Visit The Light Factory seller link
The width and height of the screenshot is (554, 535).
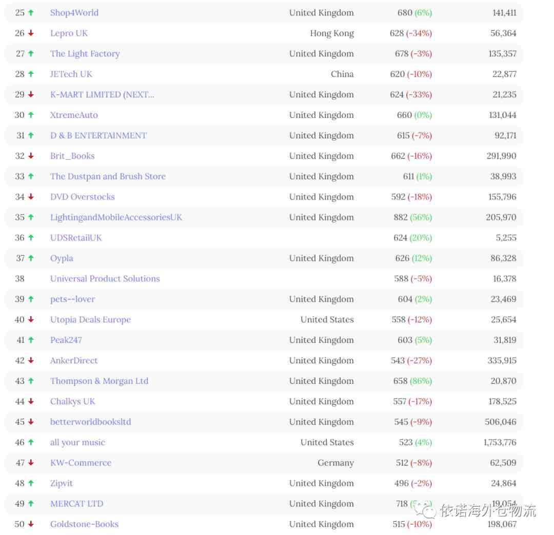[85, 54]
